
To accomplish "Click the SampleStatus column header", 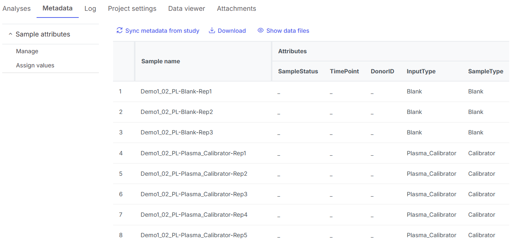I will click(x=298, y=71).
